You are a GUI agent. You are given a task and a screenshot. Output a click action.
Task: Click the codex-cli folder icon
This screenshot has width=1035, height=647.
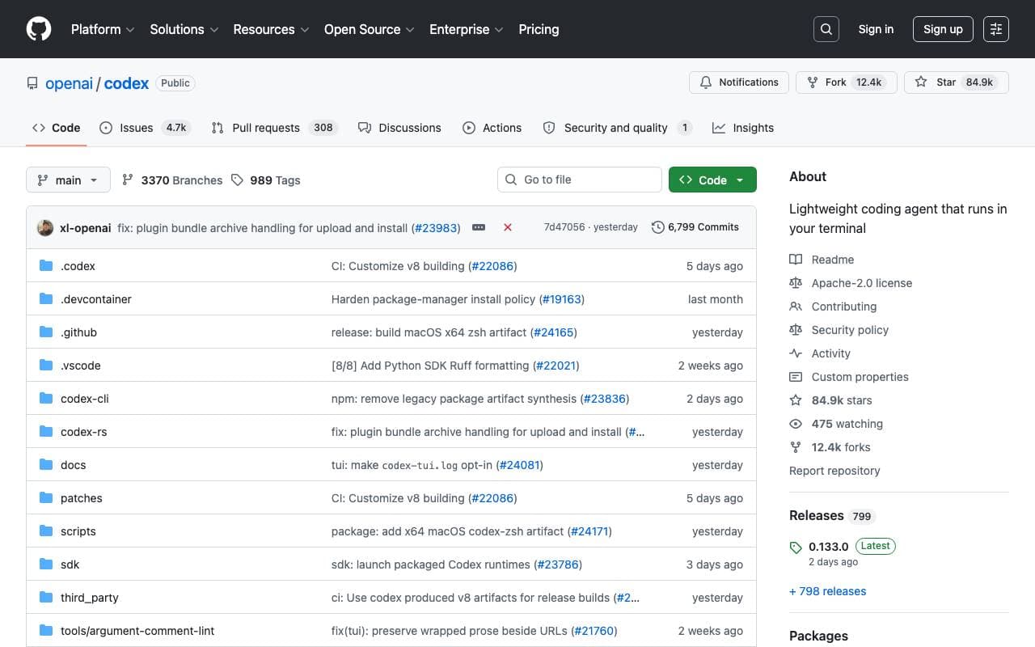[46, 399]
